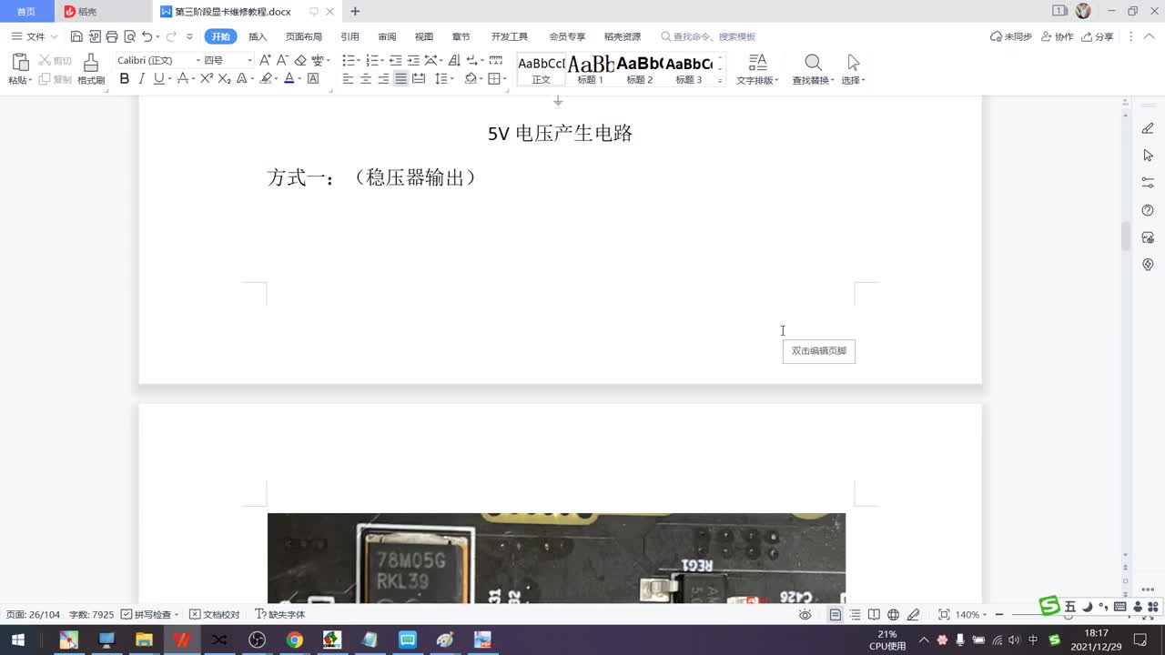Screen dimensions: 1165x655
Task: Switch to the 视图 ribbon tab
Action: pos(424,36)
